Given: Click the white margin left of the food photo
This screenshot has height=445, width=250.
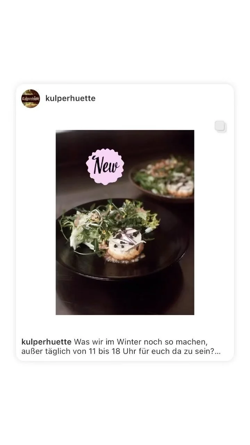Looking at the screenshot, I should (36, 222).
